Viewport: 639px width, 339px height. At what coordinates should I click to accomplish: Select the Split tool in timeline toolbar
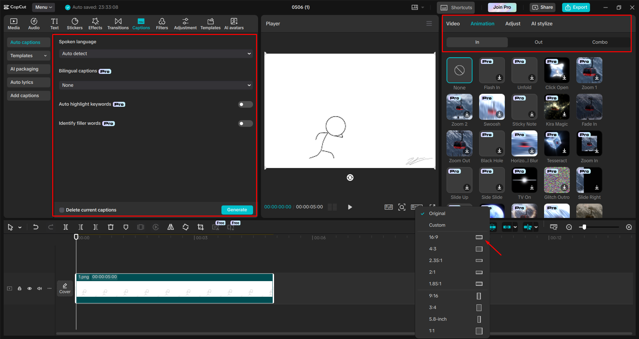(x=66, y=227)
